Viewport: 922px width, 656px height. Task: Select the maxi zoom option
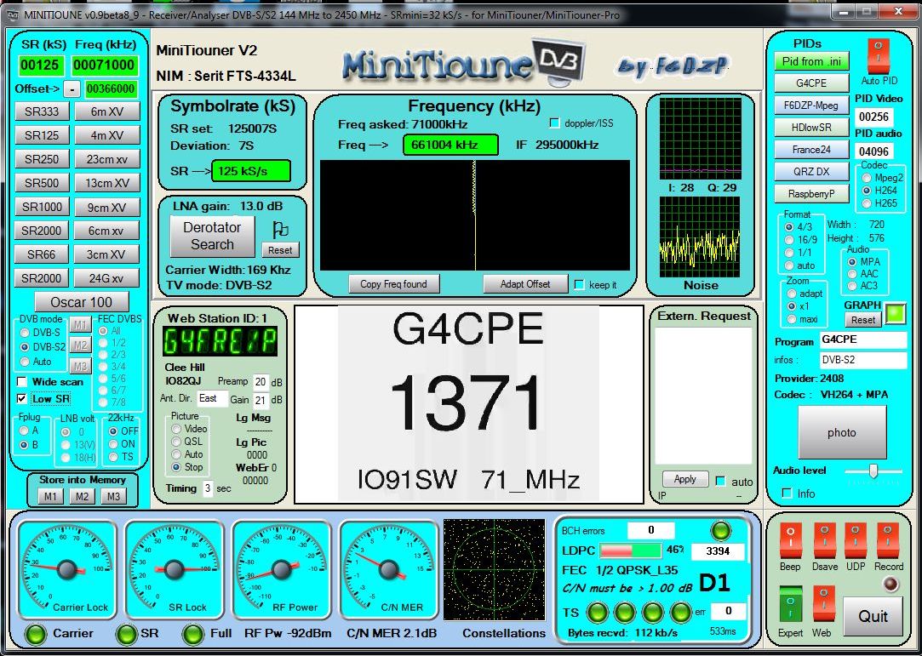[x=792, y=319]
